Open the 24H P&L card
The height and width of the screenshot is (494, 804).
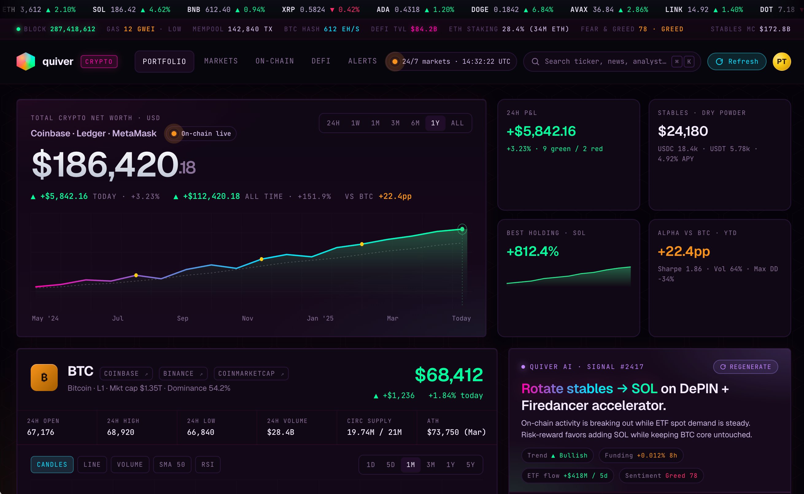pyautogui.click(x=569, y=154)
